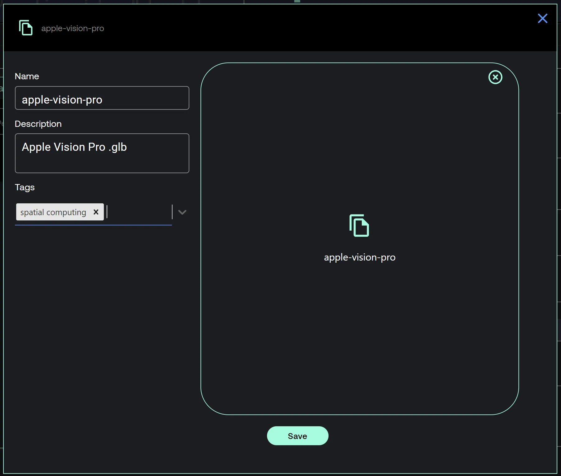The height and width of the screenshot is (476, 561).
Task: Click the circled X in the preview panel
Action: click(495, 77)
